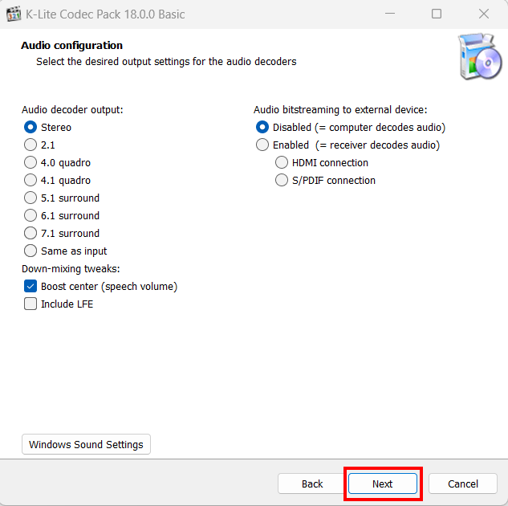Maximize the installer window

click(x=437, y=14)
